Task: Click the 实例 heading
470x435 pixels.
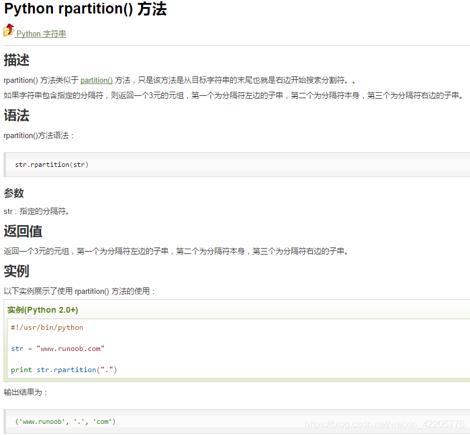Action: (16, 271)
